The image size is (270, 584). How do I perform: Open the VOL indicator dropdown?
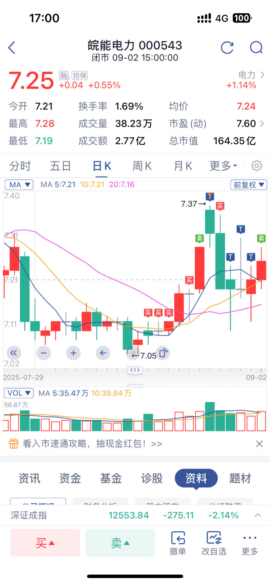[x=19, y=393]
